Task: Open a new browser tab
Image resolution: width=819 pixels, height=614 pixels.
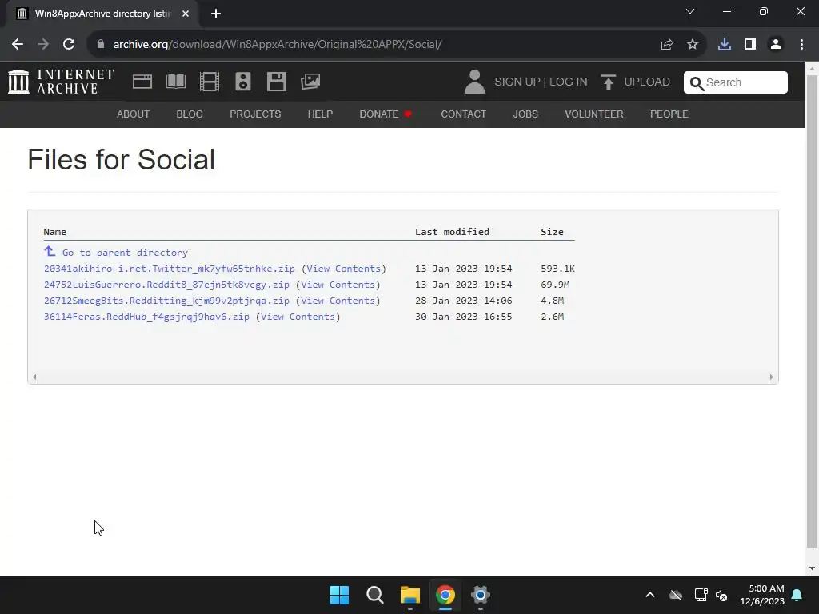Action: [216, 14]
